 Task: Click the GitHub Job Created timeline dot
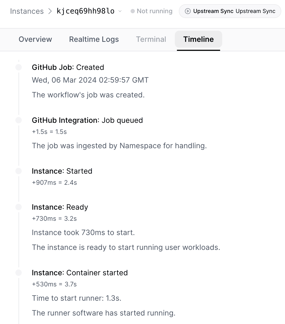(19, 67)
